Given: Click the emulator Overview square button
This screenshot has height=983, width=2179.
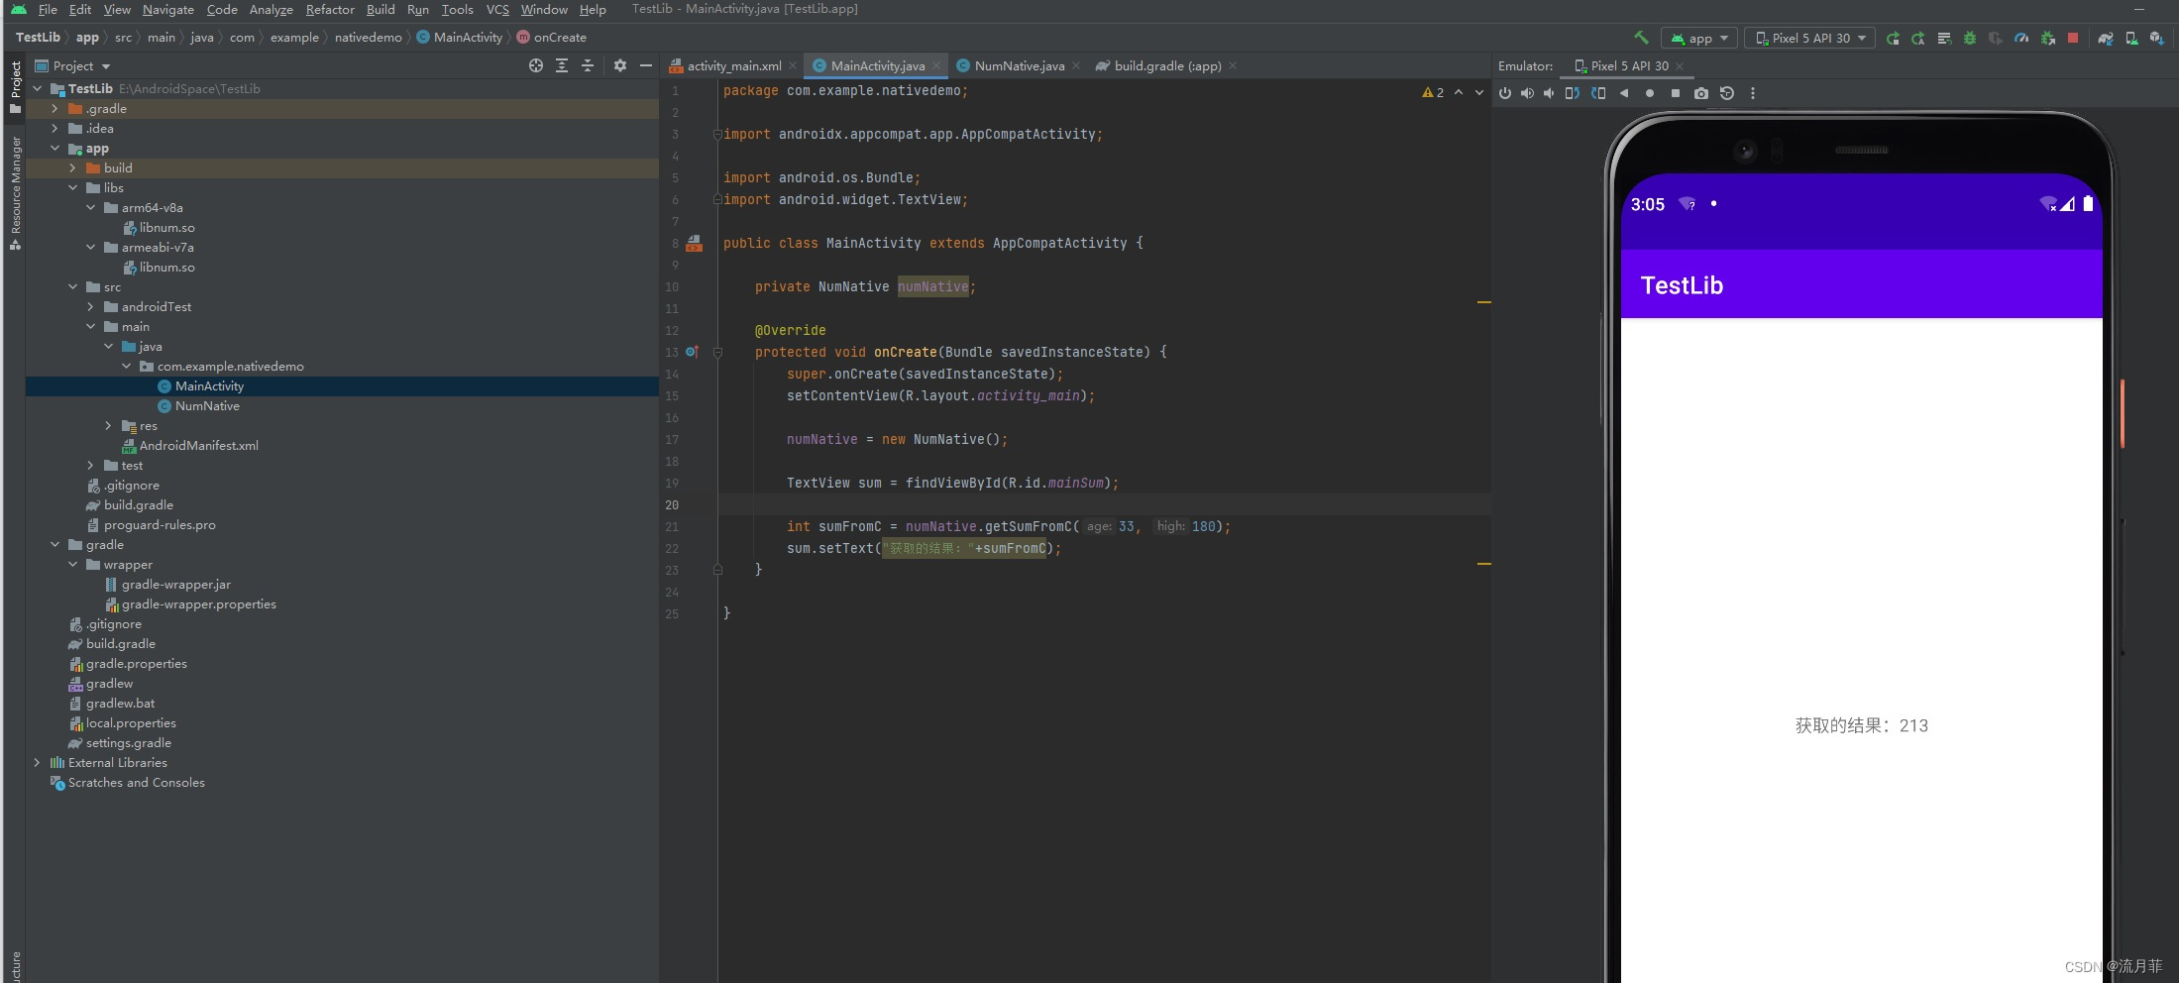Looking at the screenshot, I should [x=1676, y=93].
